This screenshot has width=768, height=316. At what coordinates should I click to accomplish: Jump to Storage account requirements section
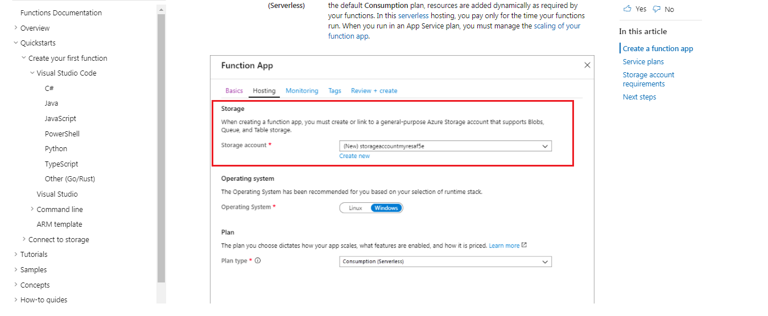649,79
